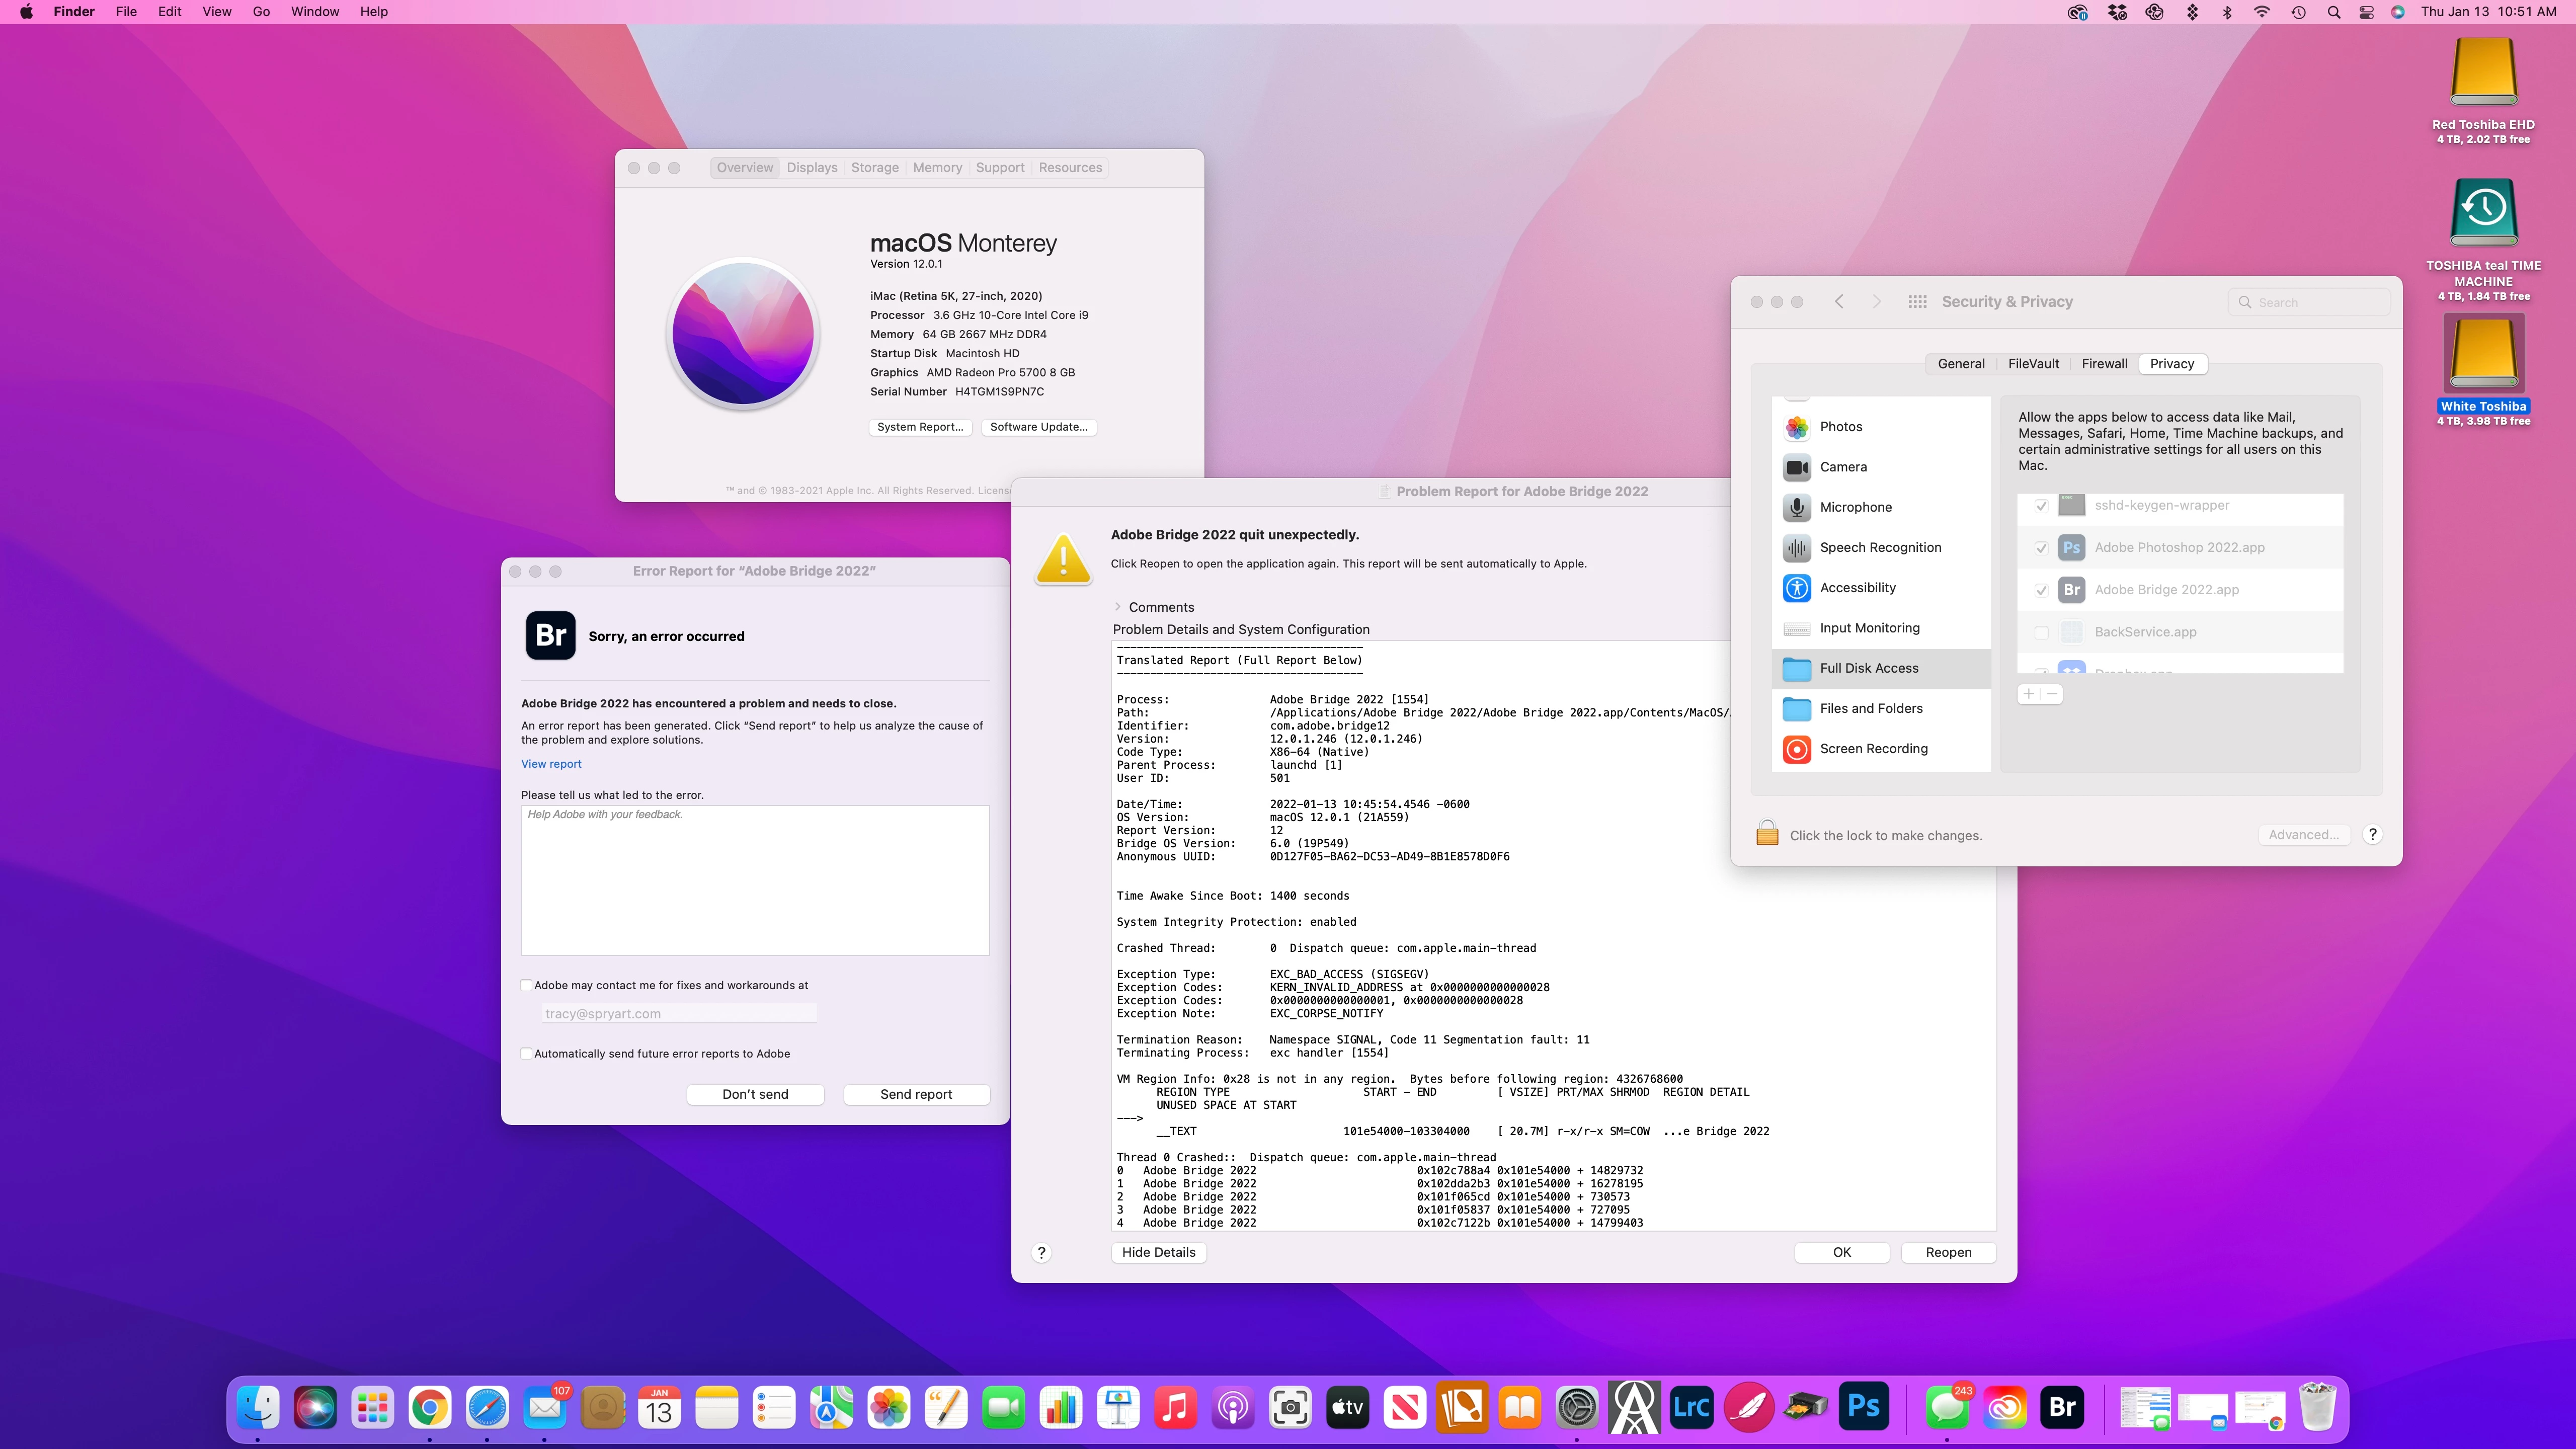Go back in System Preferences

1839,302
